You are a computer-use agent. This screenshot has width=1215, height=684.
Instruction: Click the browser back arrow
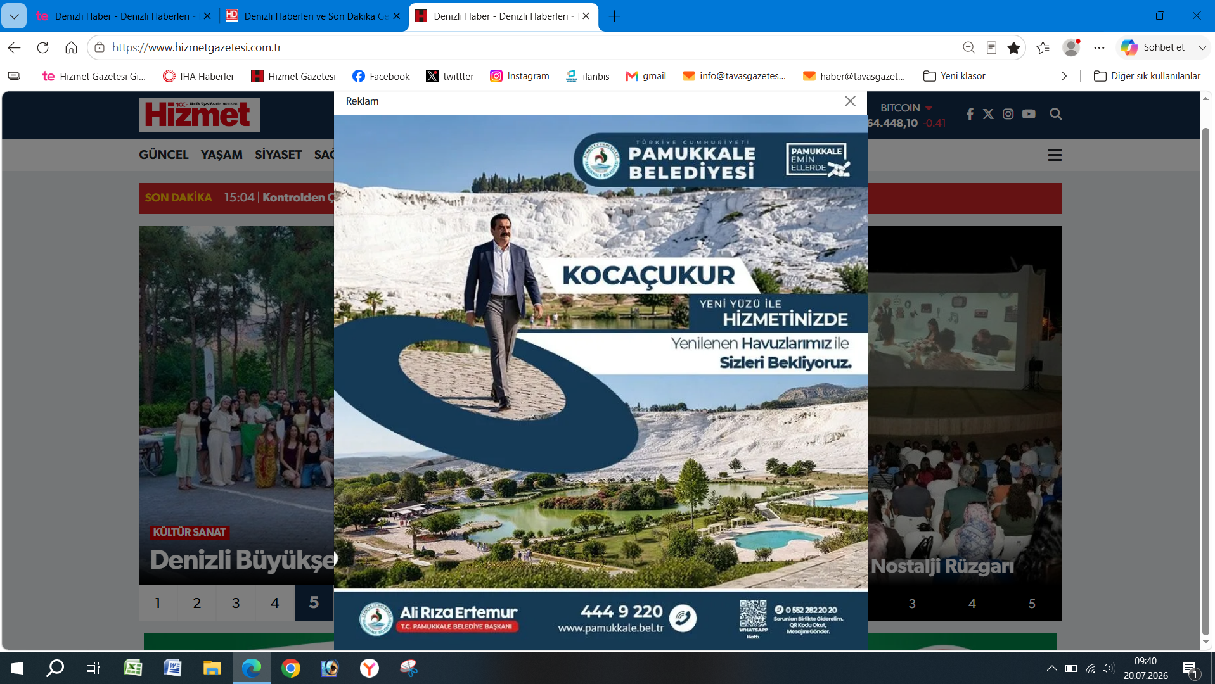pos(14,47)
